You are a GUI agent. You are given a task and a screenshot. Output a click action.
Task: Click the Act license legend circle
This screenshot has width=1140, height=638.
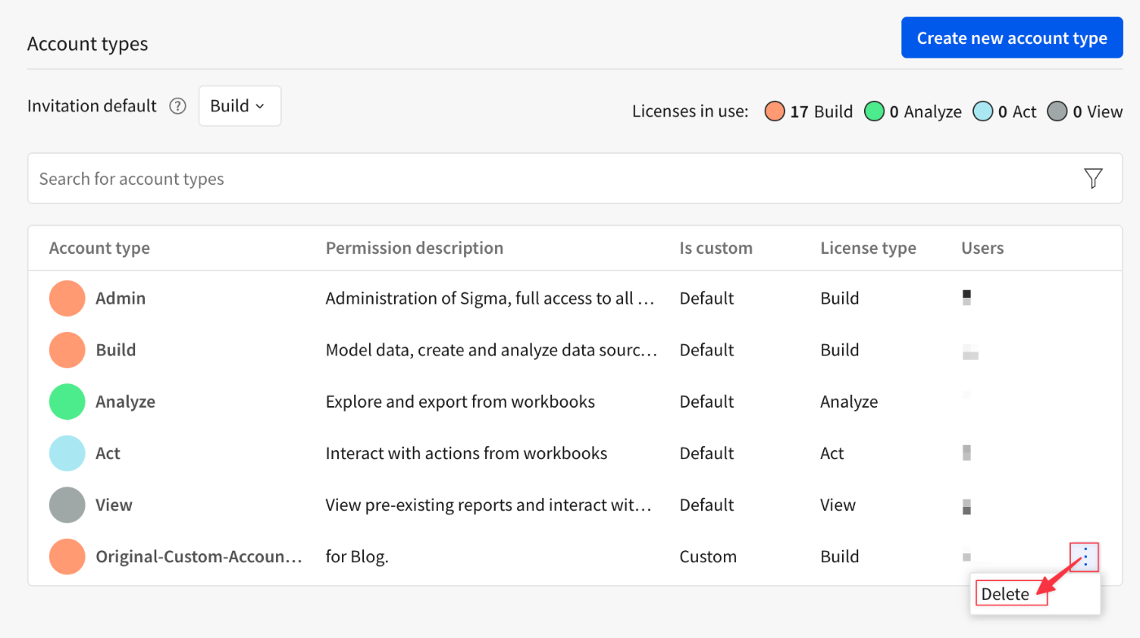(983, 111)
